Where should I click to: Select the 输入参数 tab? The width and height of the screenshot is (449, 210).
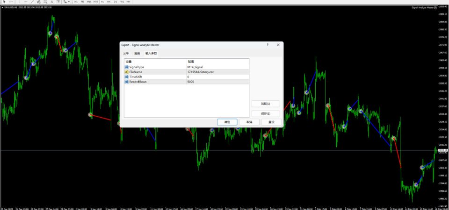[151, 53]
